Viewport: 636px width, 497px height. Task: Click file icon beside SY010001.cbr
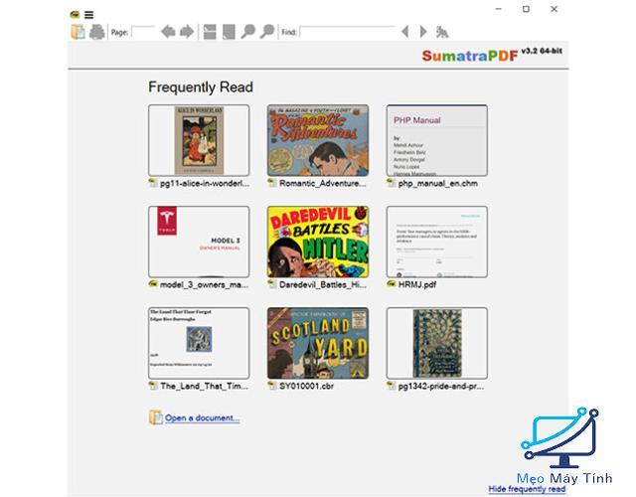coord(272,386)
